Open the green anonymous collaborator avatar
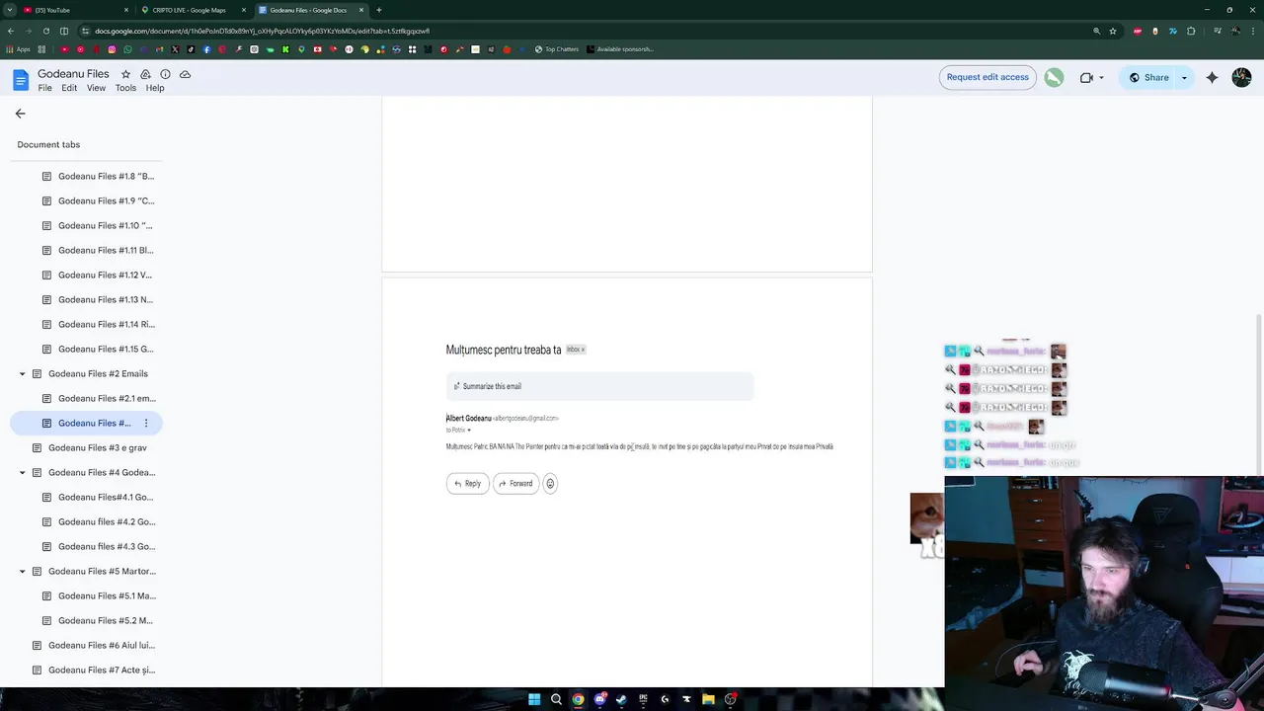This screenshot has height=711, width=1264. pos(1054,78)
